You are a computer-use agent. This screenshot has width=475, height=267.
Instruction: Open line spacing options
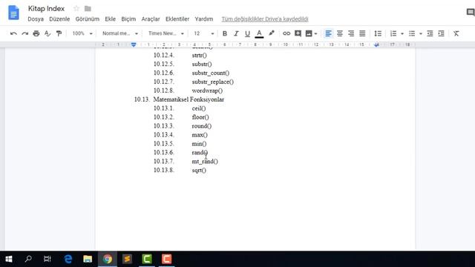pos(378,33)
